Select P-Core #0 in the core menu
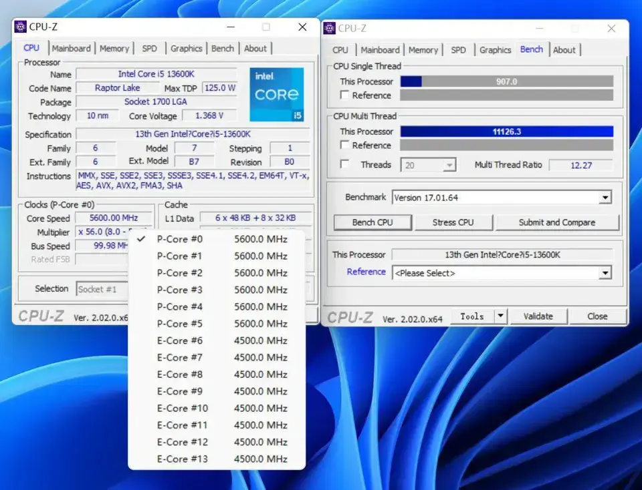The width and height of the screenshot is (642, 490). [217, 239]
